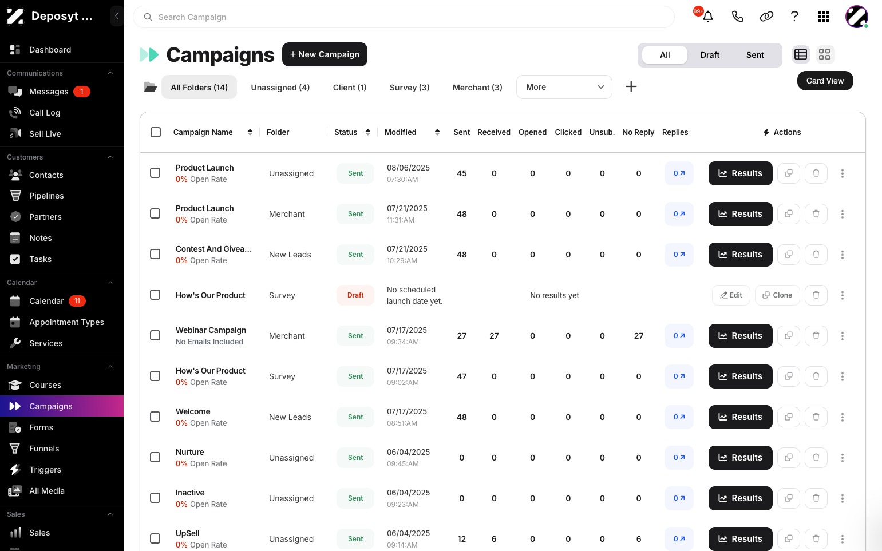Collapse the Communications sidebar section
Image resolution: width=882 pixels, height=551 pixels.
[x=110, y=73]
